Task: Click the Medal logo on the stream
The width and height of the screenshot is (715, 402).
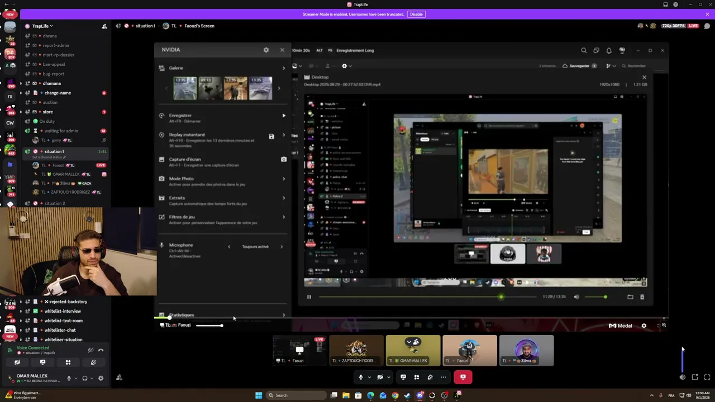Action: 620,326
